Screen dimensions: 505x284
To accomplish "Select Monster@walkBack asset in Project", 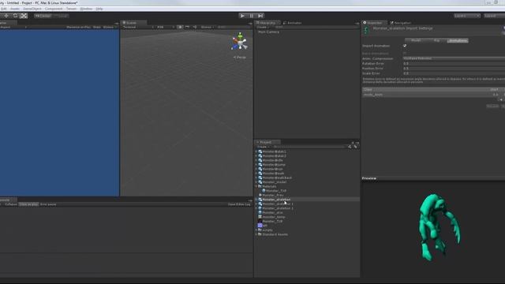I will coord(277,177).
